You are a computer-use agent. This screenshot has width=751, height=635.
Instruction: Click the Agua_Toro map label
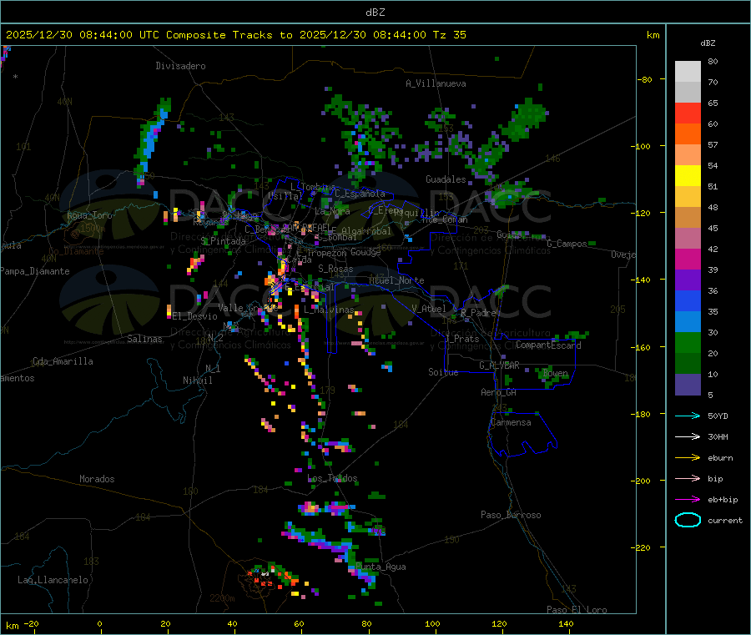(89, 215)
